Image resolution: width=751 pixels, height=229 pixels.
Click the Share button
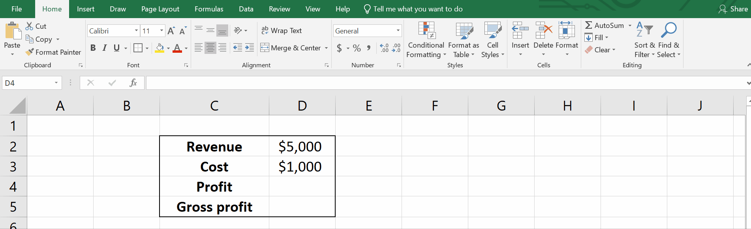[x=734, y=9]
